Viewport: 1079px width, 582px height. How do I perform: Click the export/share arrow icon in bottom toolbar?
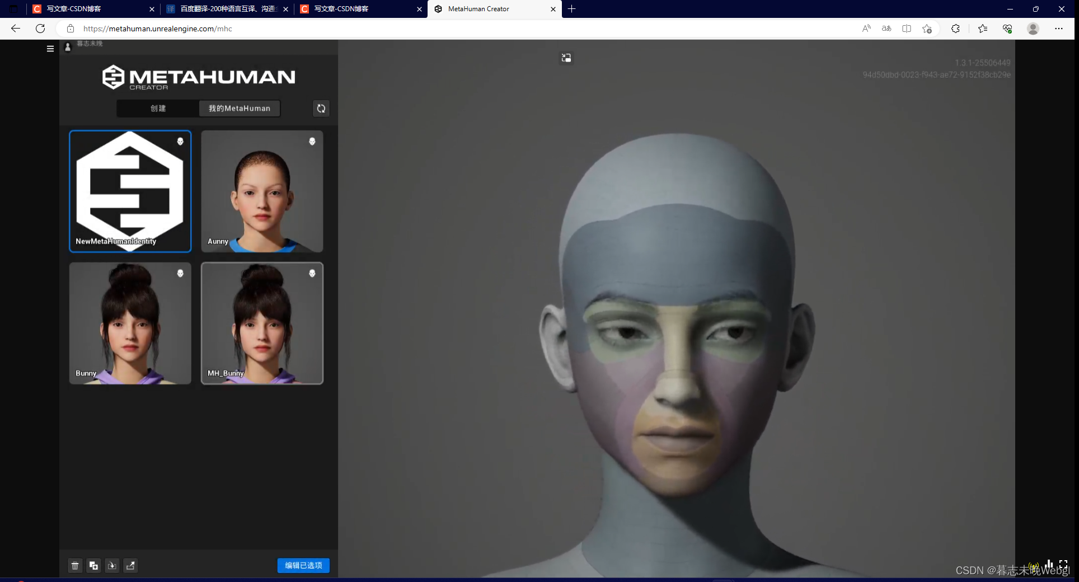coord(130,566)
